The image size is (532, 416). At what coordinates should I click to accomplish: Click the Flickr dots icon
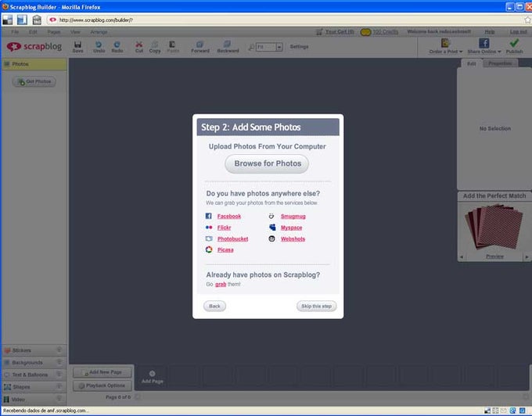point(209,228)
